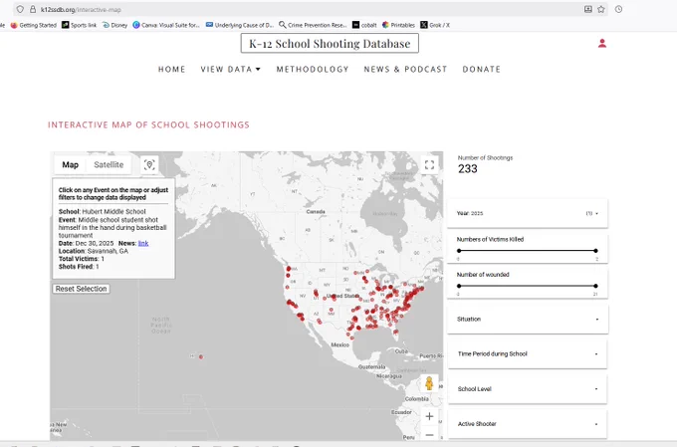Click the Interactive Map of School Shootings heading
The image size is (677, 447).
tap(148, 124)
